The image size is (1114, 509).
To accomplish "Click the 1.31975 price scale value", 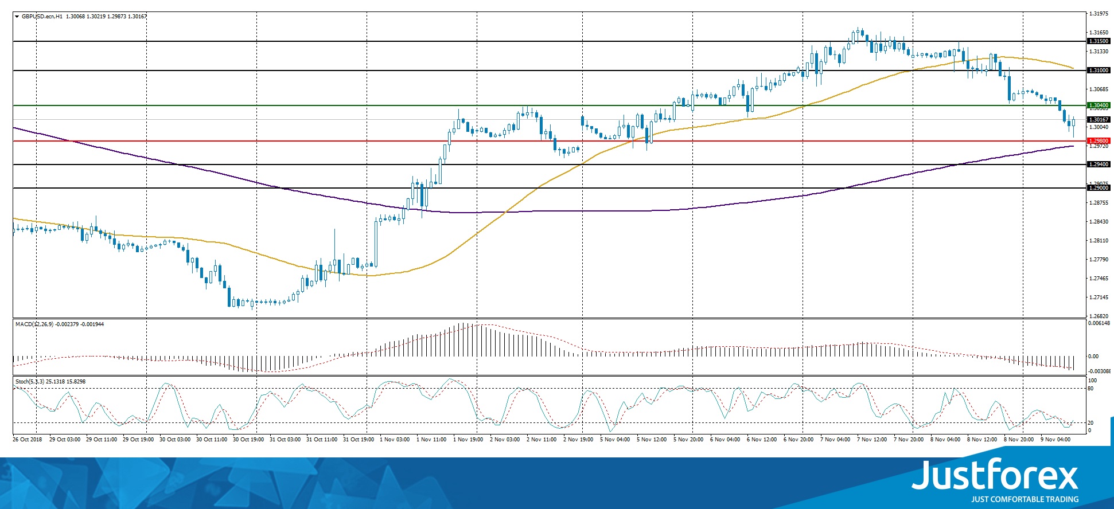I will coord(1099,14).
